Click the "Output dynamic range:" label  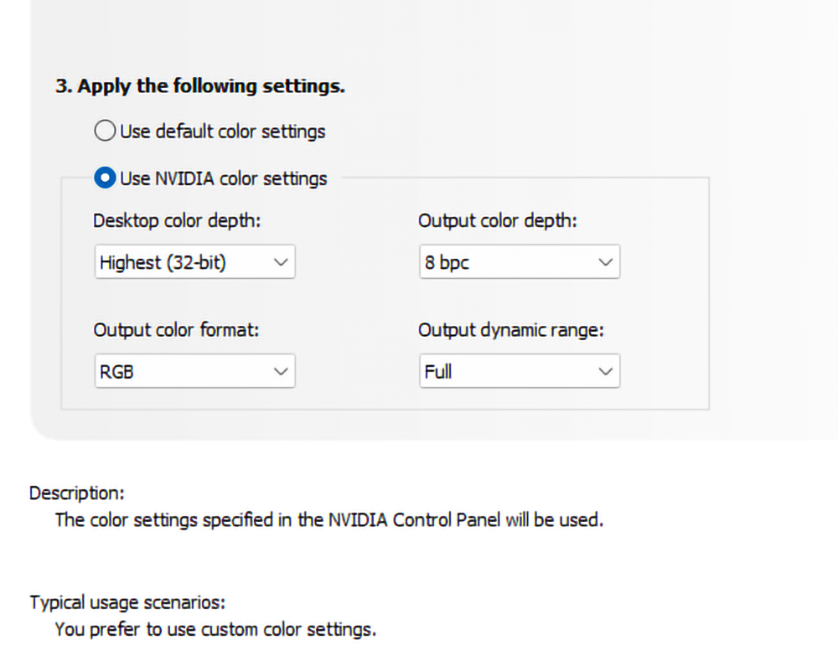click(511, 330)
